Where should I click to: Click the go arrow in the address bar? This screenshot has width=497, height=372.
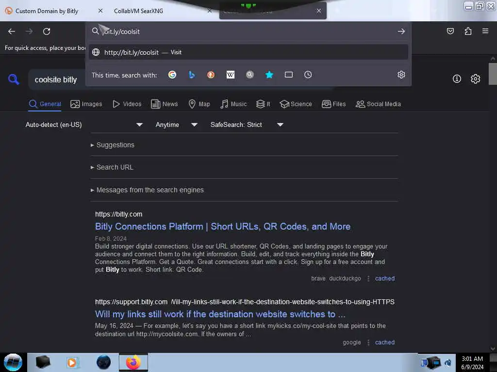pos(401,31)
